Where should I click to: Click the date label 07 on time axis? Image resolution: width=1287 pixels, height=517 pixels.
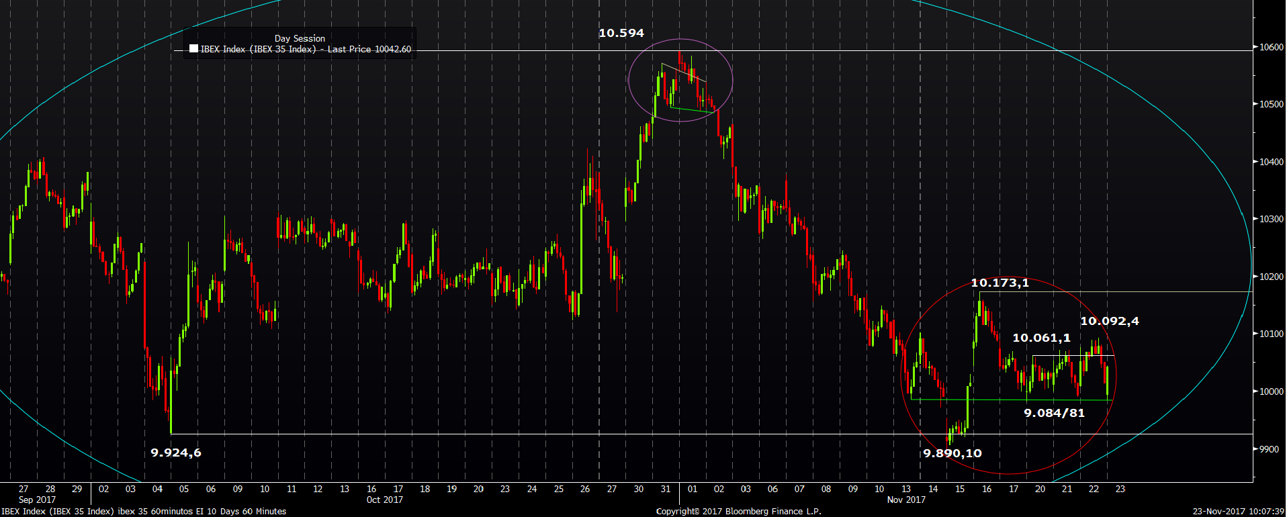799,489
